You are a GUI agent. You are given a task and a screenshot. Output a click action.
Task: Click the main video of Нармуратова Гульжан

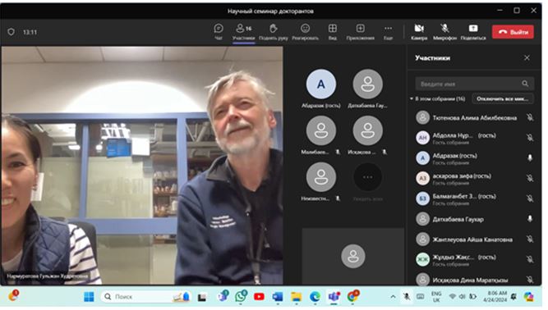(x=142, y=166)
